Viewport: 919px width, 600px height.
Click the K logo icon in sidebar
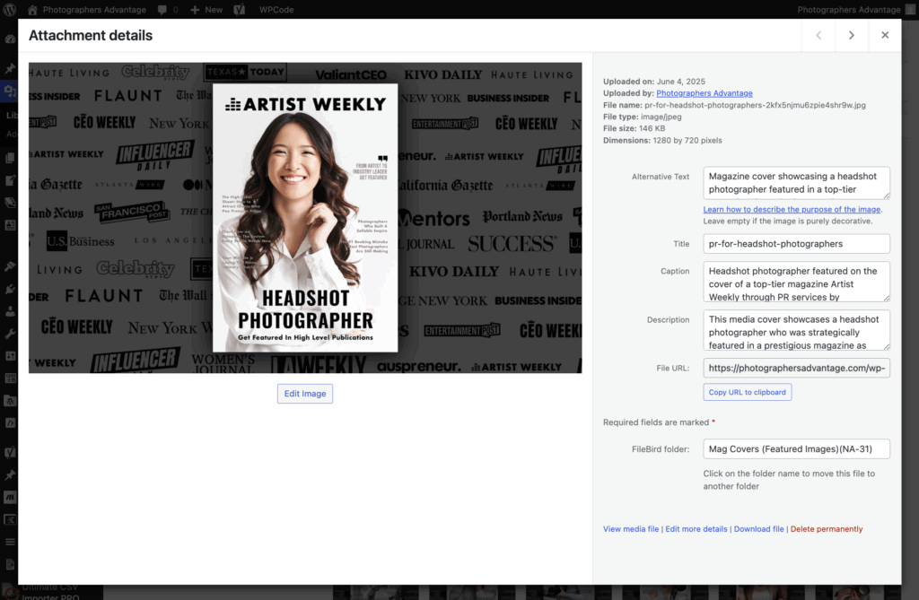(10, 519)
